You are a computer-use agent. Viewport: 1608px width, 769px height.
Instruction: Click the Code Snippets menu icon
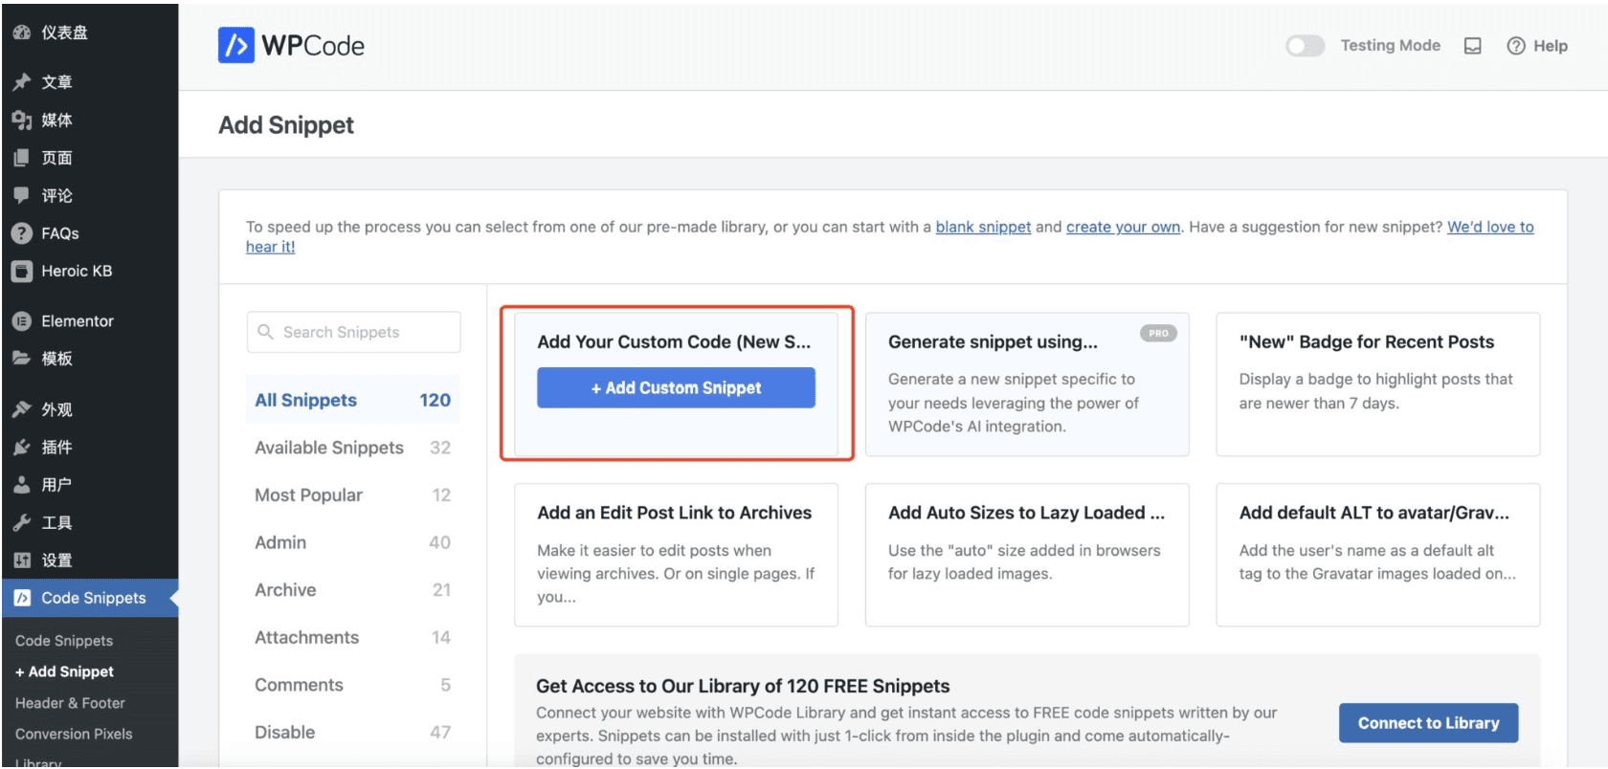point(22,598)
